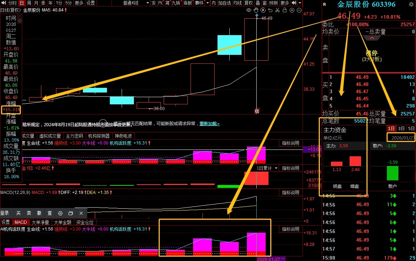
Task: Close the 时间 data panel
Action: [20, 16]
